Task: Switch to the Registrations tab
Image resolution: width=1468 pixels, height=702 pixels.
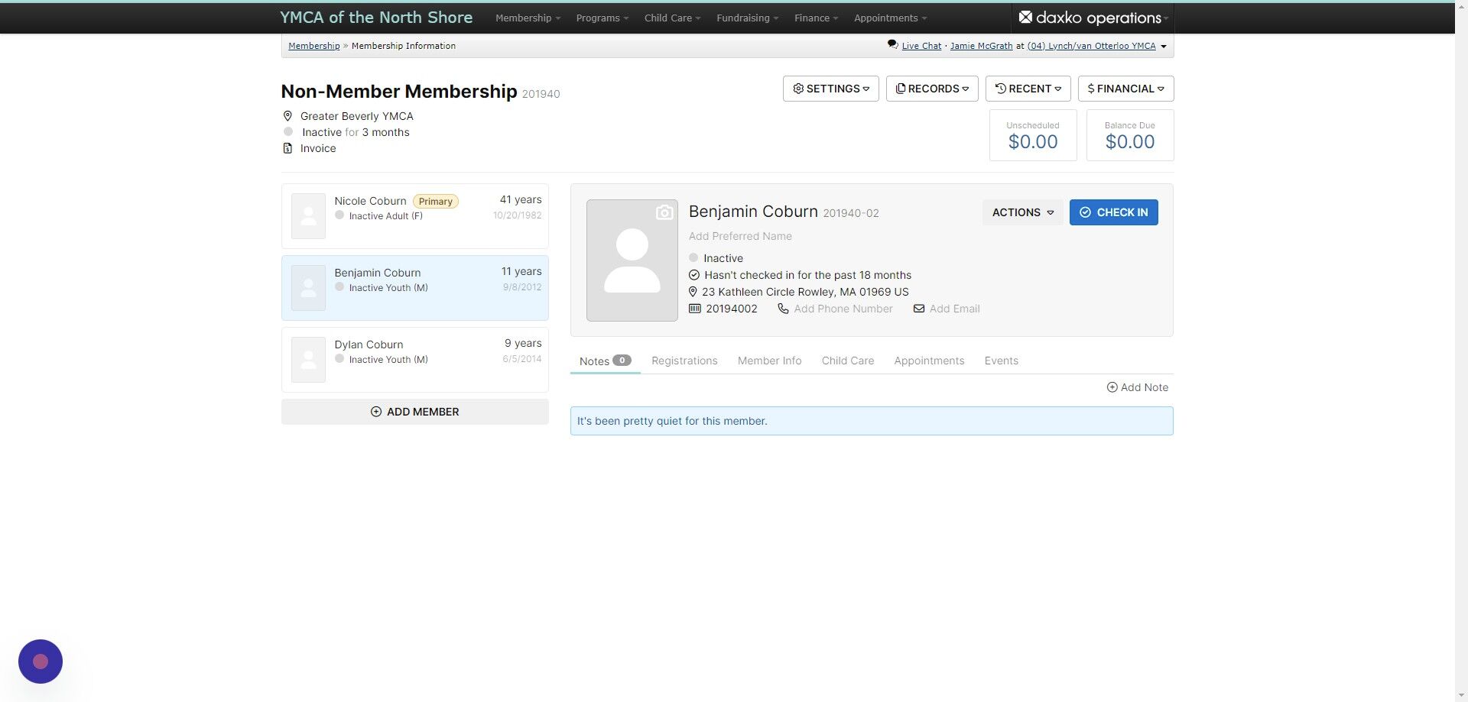Action: coord(684,361)
